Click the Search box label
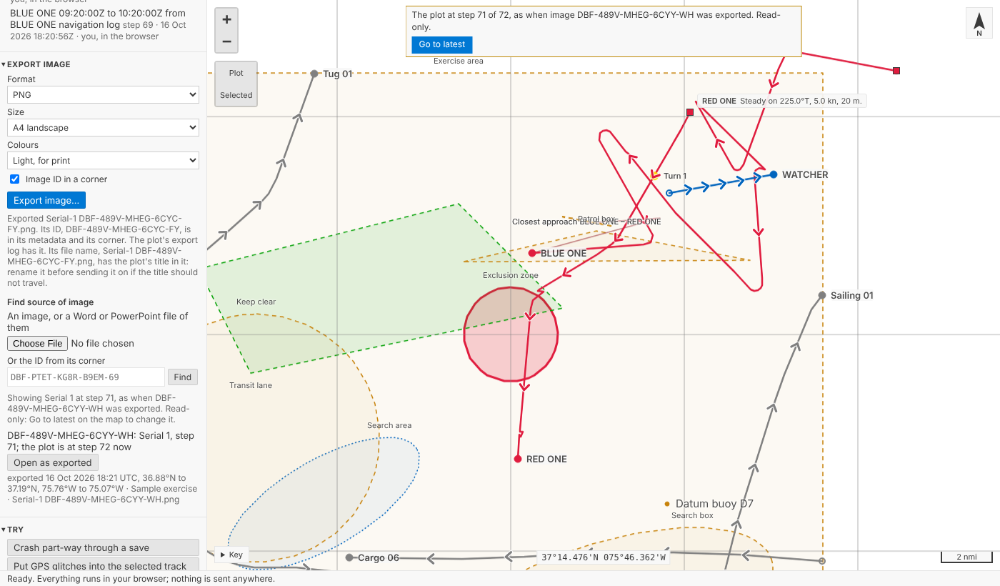Screen dimensions: 1000x586 click(692, 515)
